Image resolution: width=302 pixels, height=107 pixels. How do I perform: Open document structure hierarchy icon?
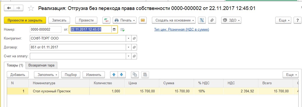pos(202,20)
